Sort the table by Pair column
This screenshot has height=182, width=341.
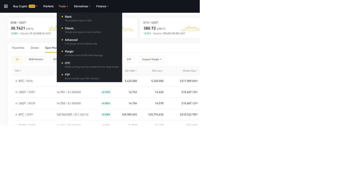(18, 71)
